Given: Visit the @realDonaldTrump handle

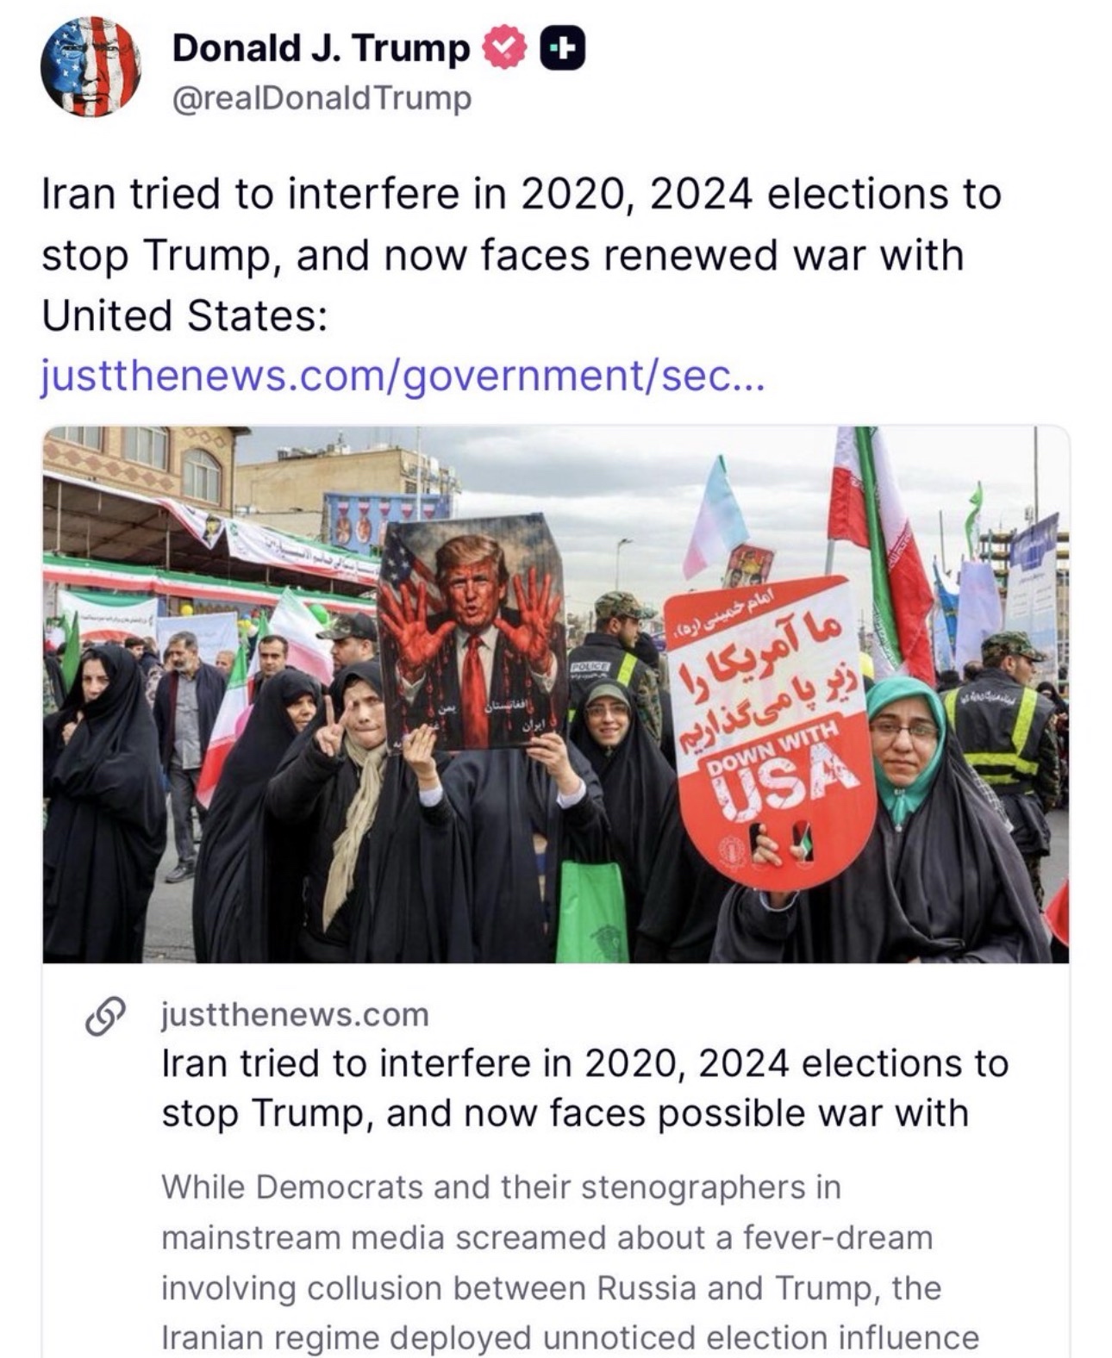Looking at the screenshot, I should pos(322,98).
